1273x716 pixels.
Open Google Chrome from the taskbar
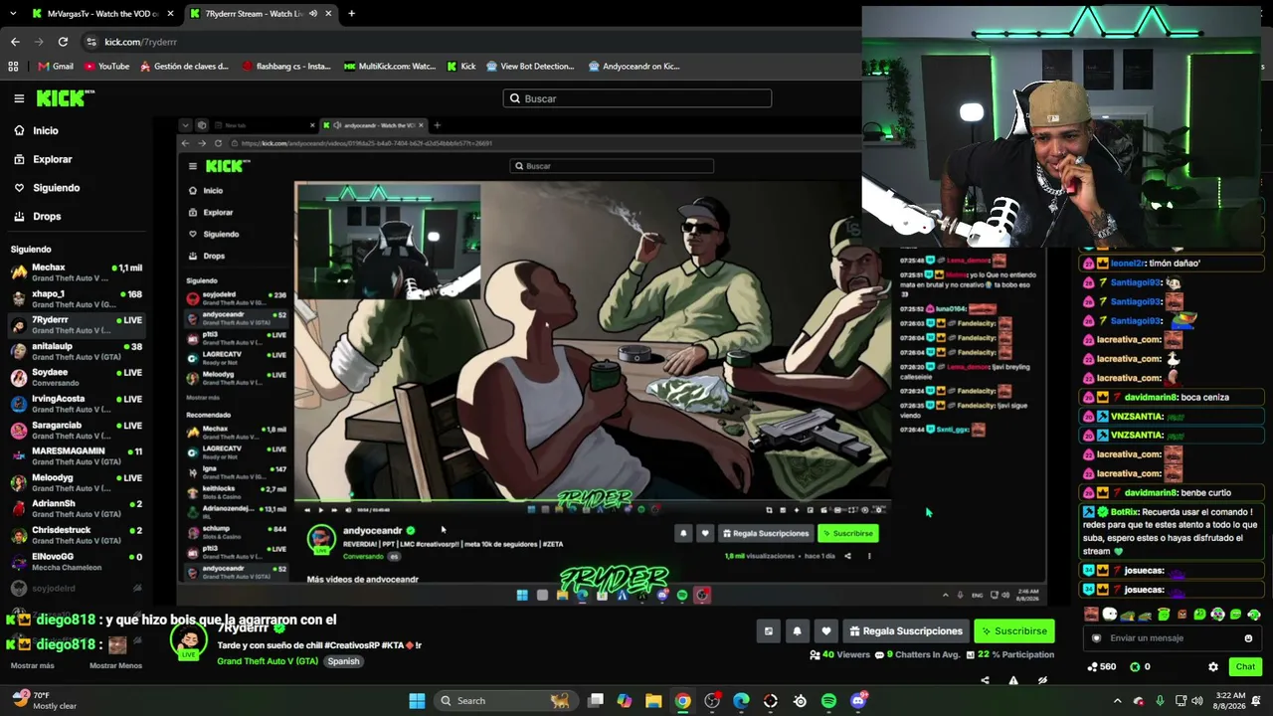point(682,701)
